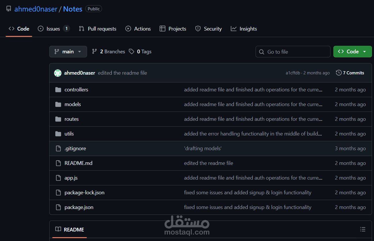This screenshot has height=241, width=374.
Task: Open the Issues tab
Action: click(54, 29)
